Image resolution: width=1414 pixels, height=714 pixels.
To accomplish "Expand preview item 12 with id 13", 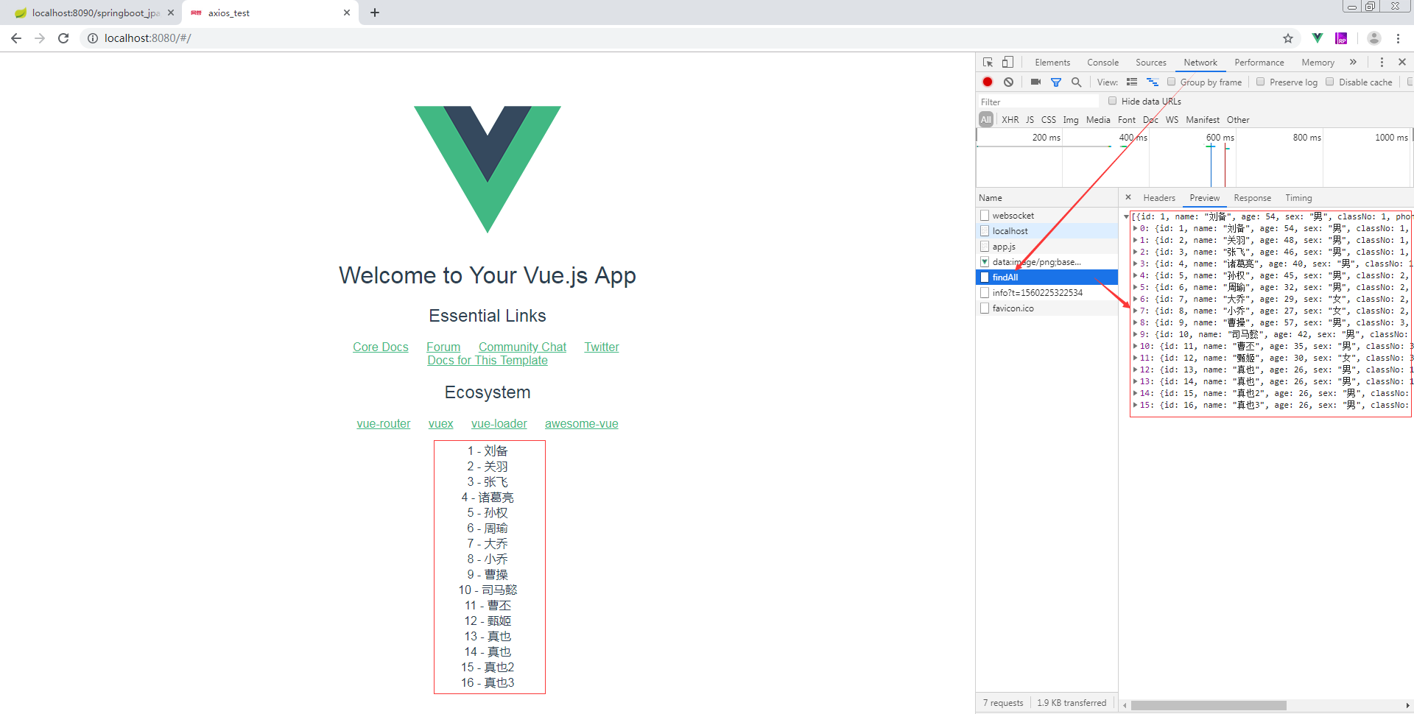I will (x=1135, y=370).
